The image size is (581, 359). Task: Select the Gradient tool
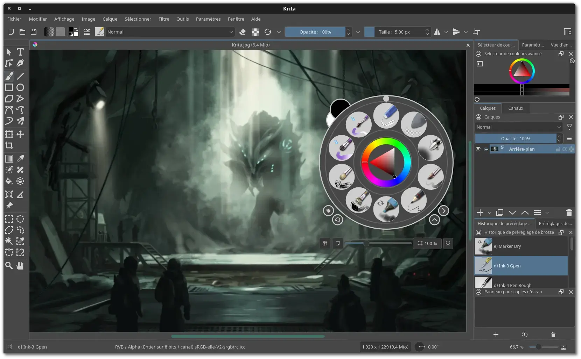(x=9, y=159)
